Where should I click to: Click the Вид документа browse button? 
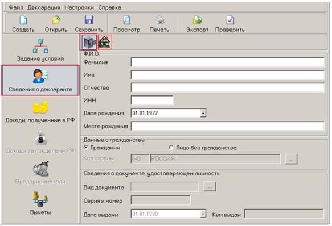210,186
